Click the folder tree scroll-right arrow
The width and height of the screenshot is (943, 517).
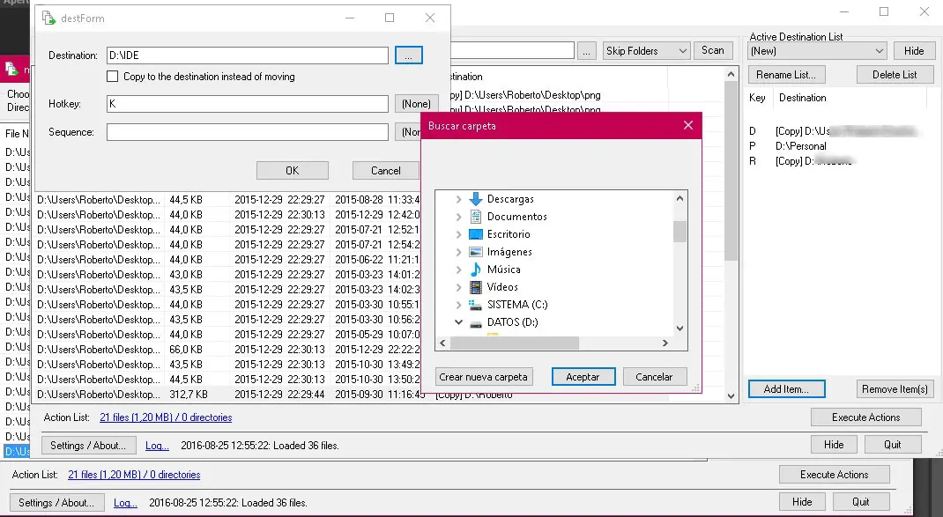tap(665, 343)
